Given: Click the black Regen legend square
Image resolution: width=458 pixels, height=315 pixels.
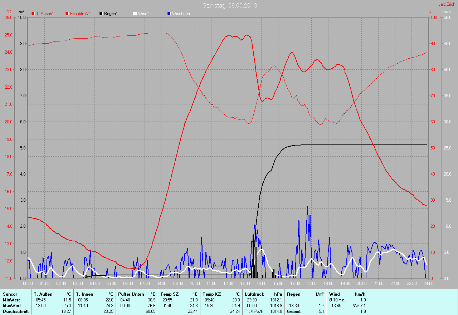Looking at the screenshot, I should pyautogui.click(x=101, y=14).
